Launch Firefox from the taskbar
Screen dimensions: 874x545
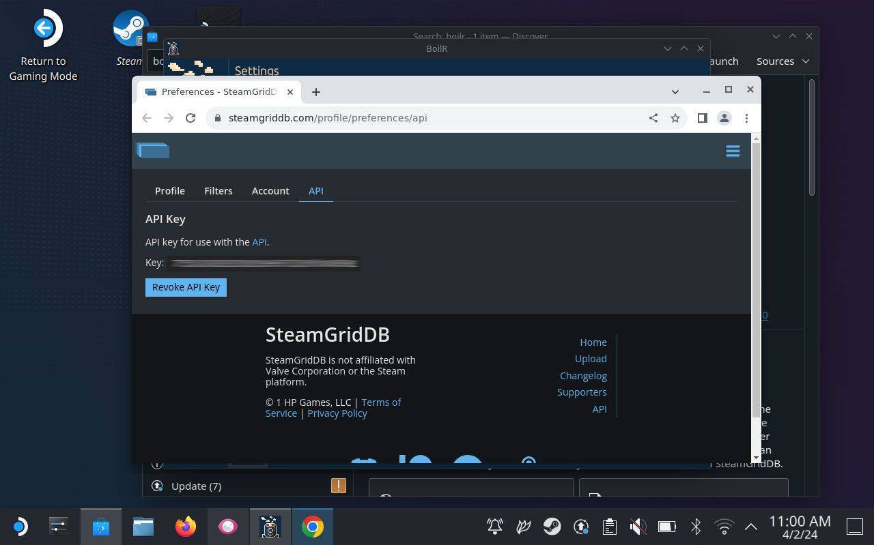(x=185, y=527)
